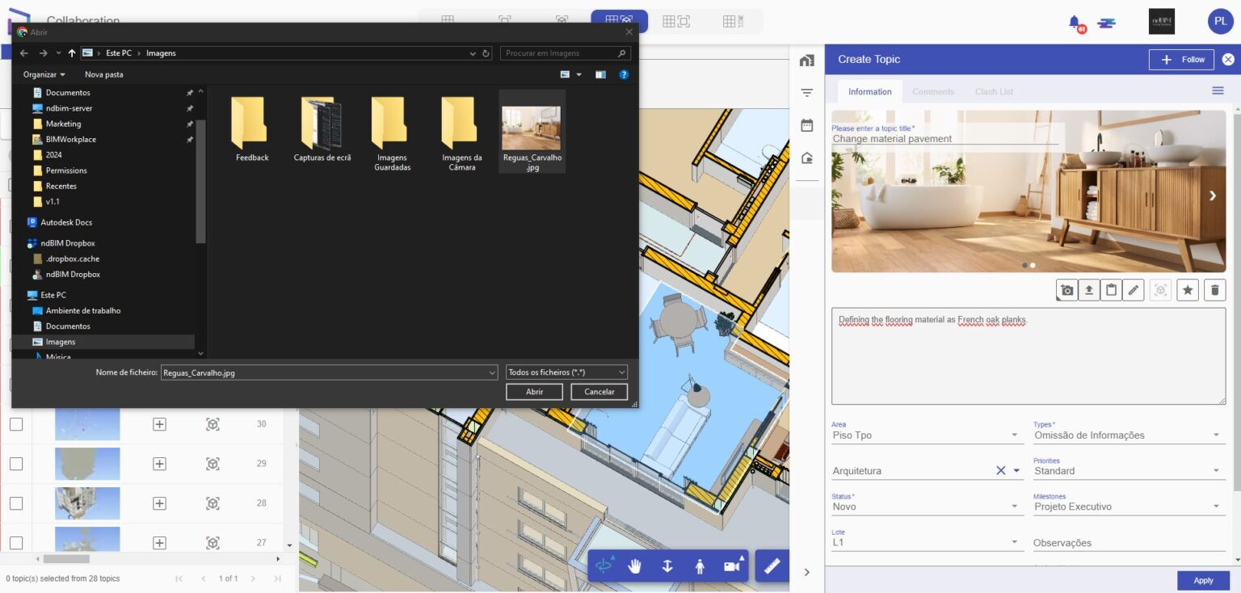Open the camera views tool
1241x593 pixels.
(x=732, y=566)
